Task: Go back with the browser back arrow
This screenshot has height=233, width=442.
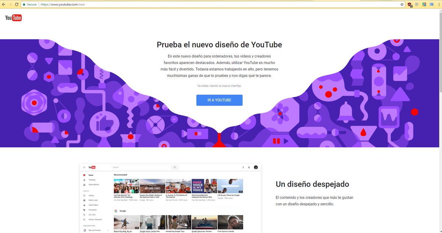Action: (3, 4)
